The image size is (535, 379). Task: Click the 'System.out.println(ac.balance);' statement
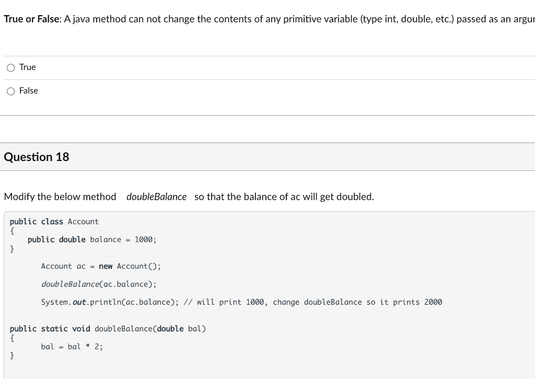[x=110, y=302]
